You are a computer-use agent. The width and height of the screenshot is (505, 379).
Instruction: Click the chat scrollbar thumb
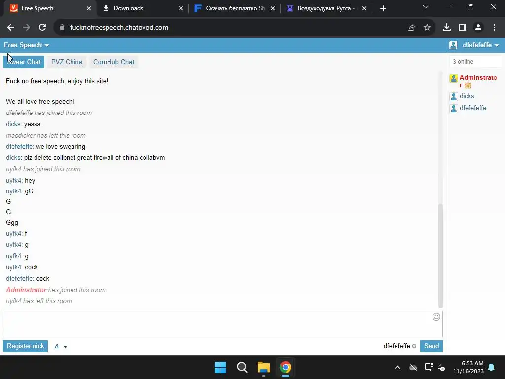pos(440,256)
